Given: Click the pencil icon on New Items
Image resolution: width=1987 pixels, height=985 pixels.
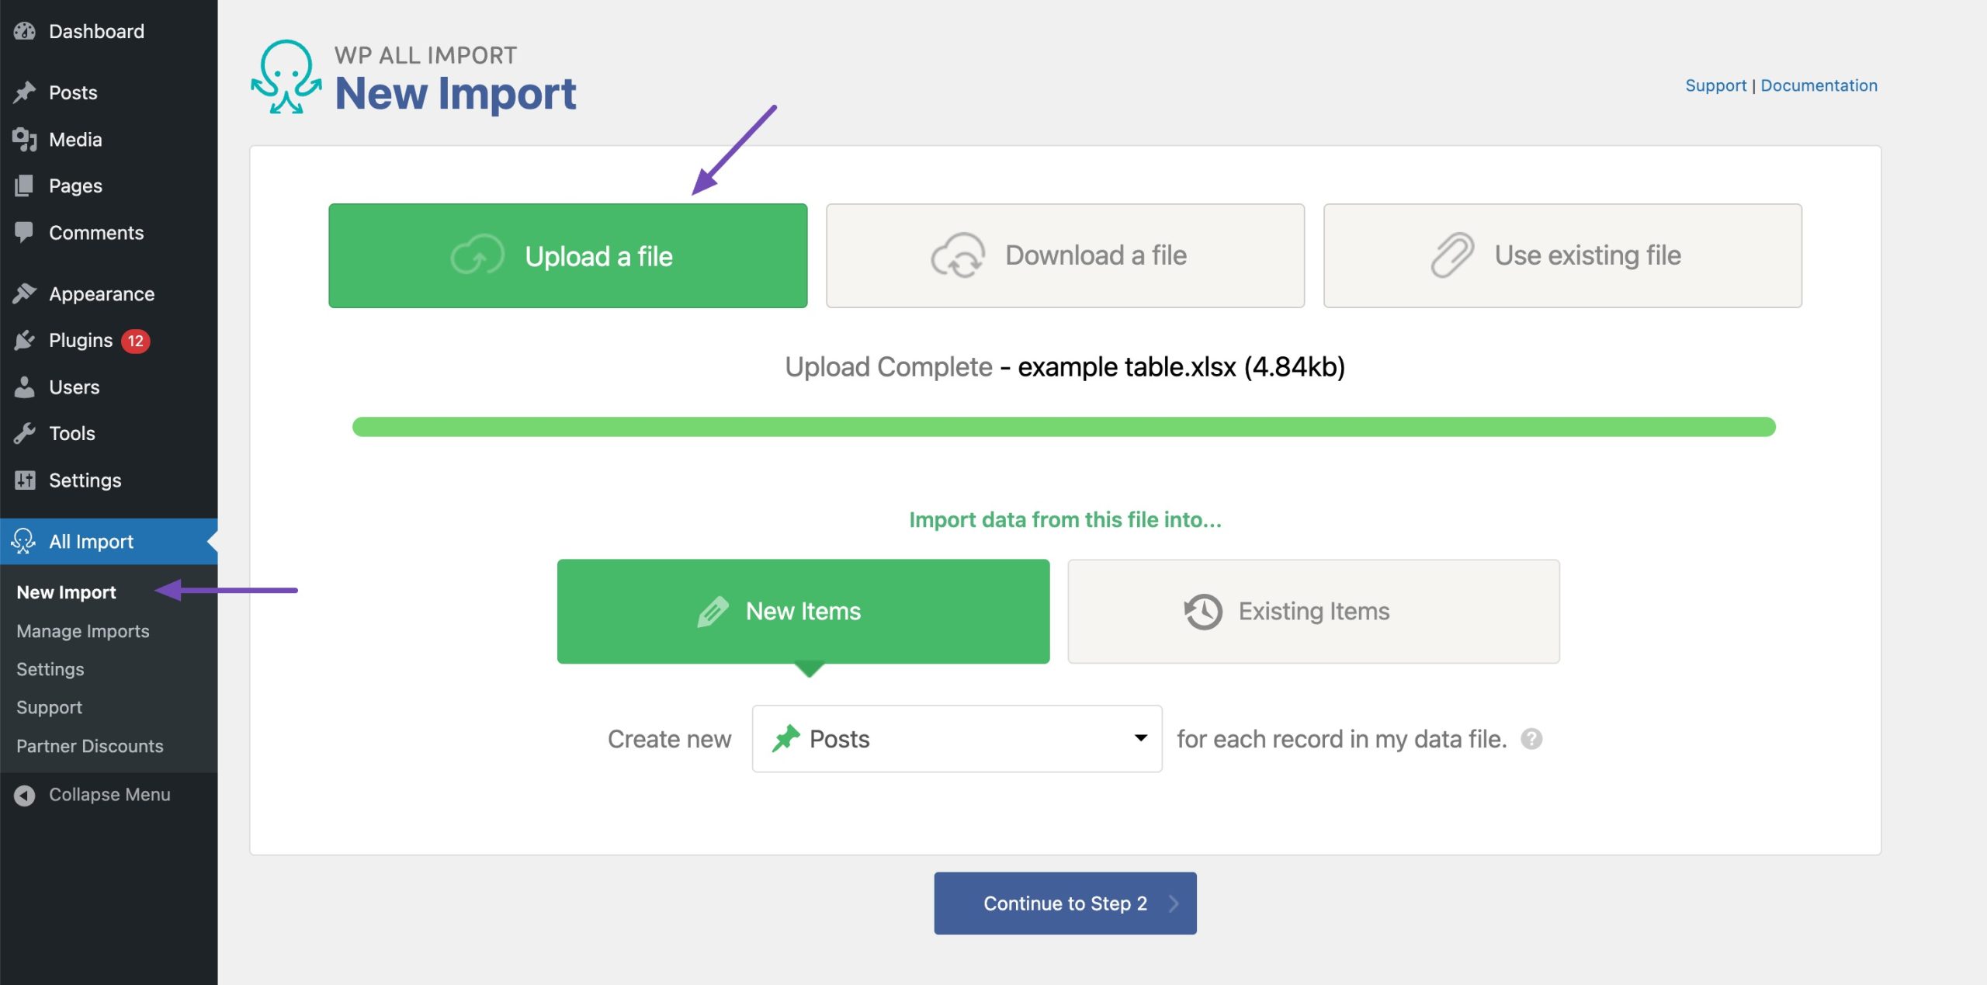Looking at the screenshot, I should (713, 611).
